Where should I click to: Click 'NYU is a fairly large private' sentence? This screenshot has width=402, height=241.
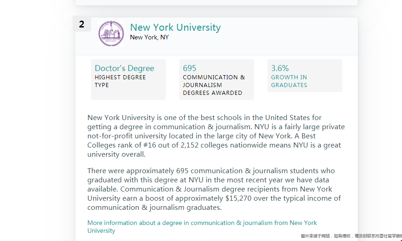pyautogui.click(x=300, y=127)
